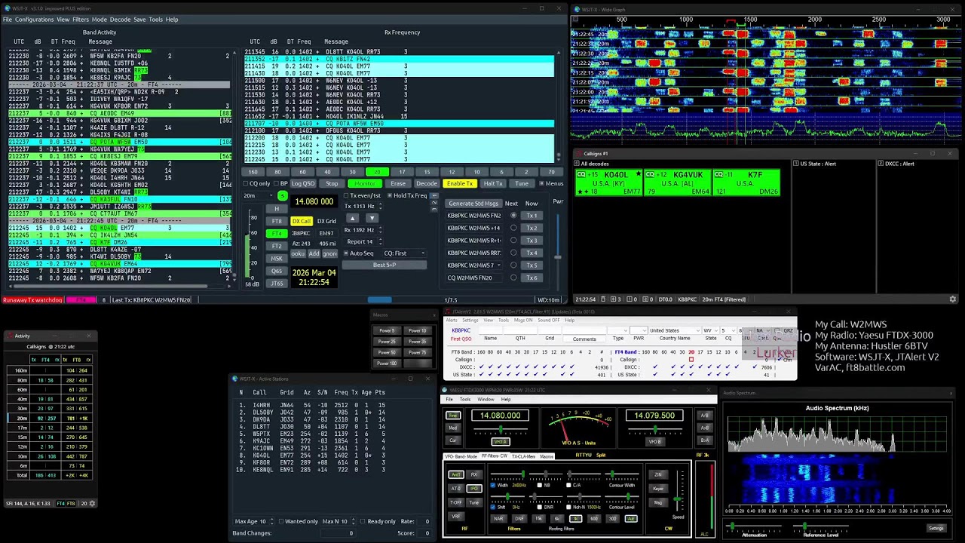Viewport: 965px width, 543px height.
Task: Click Settings button in Audio Spectrum window
Action: point(936,528)
